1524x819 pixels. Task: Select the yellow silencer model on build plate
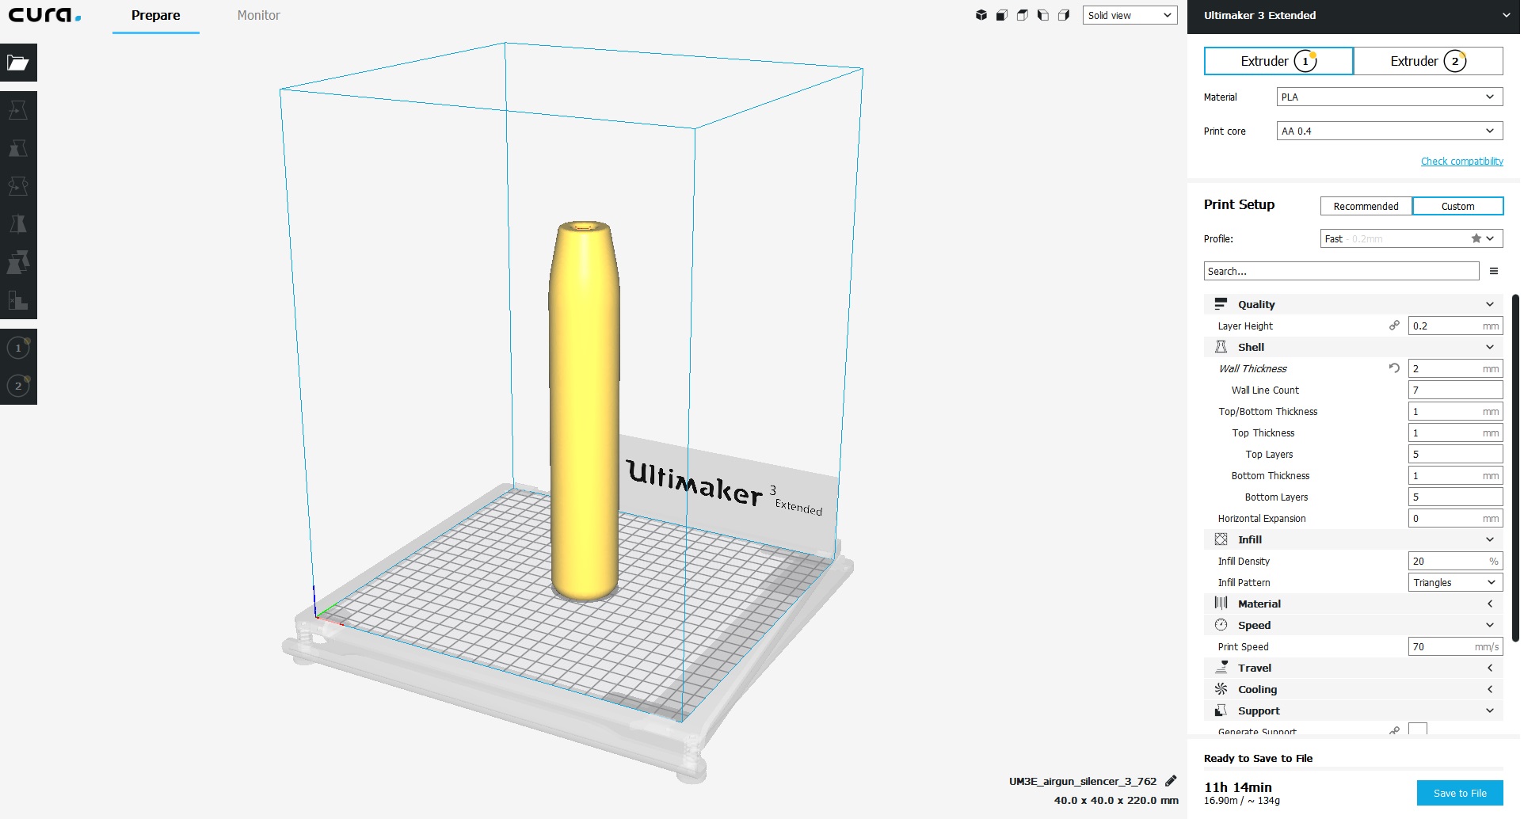click(x=585, y=412)
